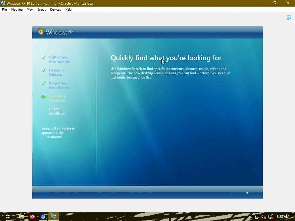Image resolution: width=295 pixels, height=221 pixels.
Task: Click the 39 minutes remaining text
Action: point(54,137)
